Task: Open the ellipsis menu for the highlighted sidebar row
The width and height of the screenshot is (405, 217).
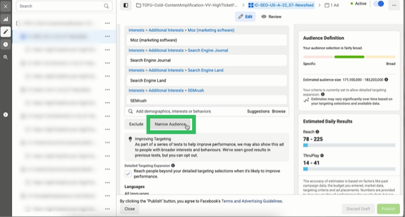Action: [x=107, y=36]
